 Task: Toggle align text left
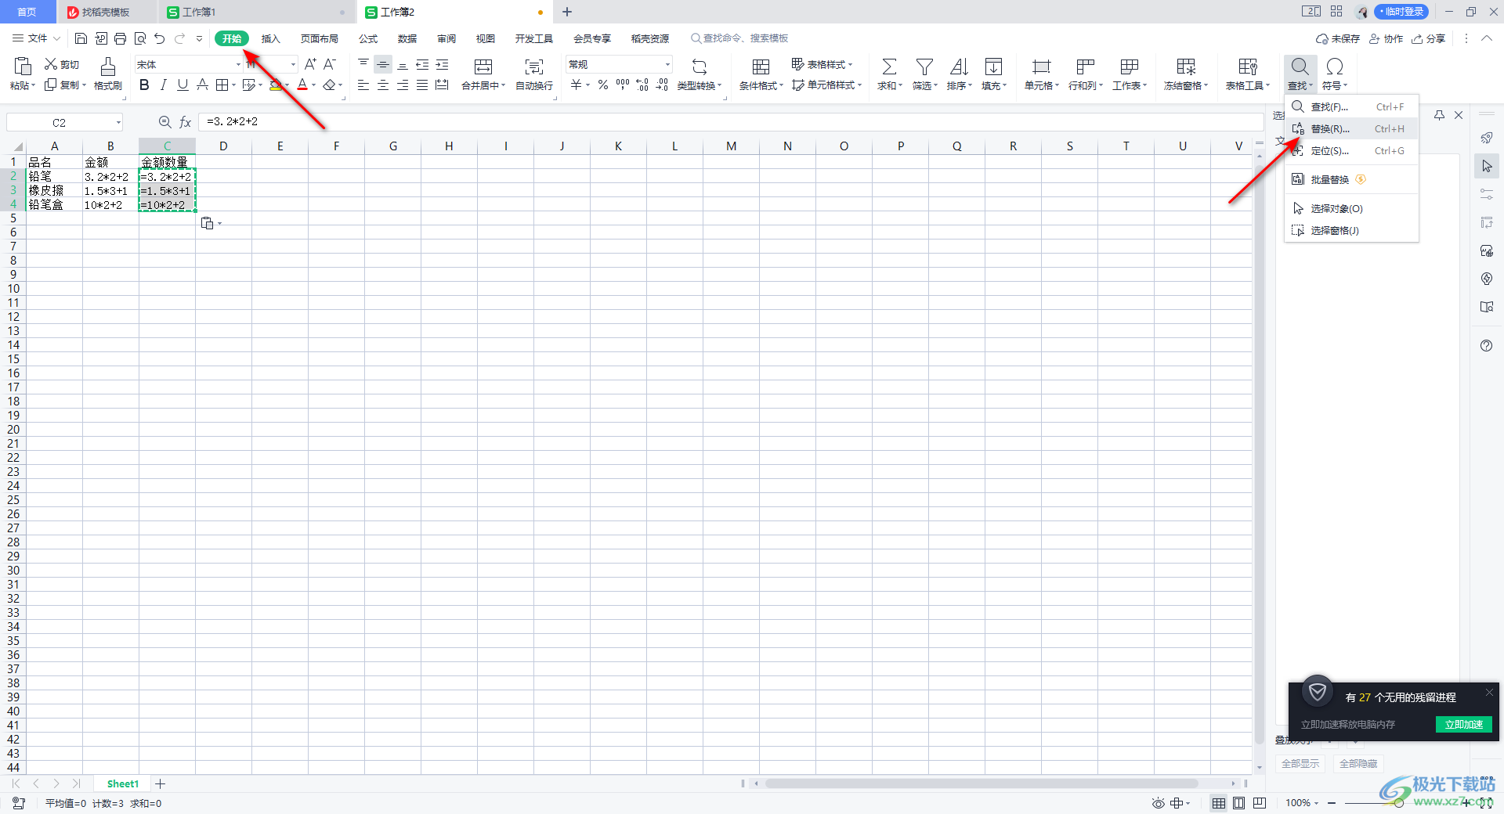click(x=363, y=85)
